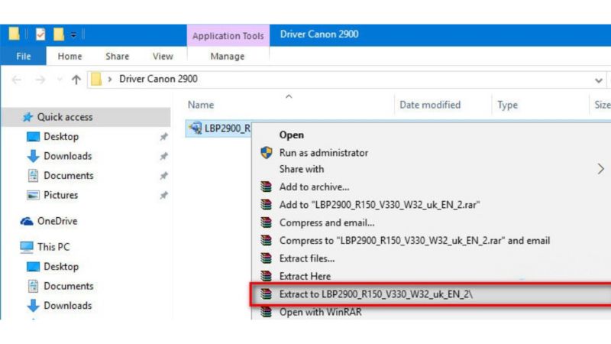Toggle the pin next to Pictures
The width and height of the screenshot is (611, 344).
(163, 195)
